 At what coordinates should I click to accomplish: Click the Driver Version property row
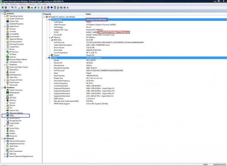[135, 47]
